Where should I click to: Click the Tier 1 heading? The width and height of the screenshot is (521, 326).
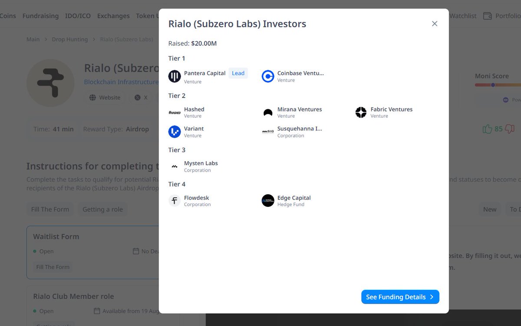[177, 59]
